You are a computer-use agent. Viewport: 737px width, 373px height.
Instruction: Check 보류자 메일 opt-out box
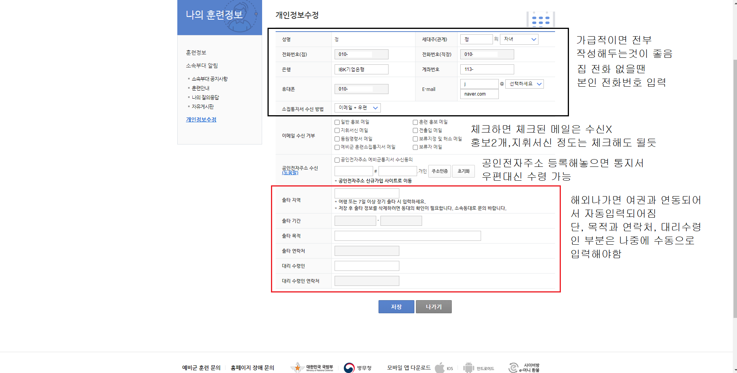click(x=415, y=147)
